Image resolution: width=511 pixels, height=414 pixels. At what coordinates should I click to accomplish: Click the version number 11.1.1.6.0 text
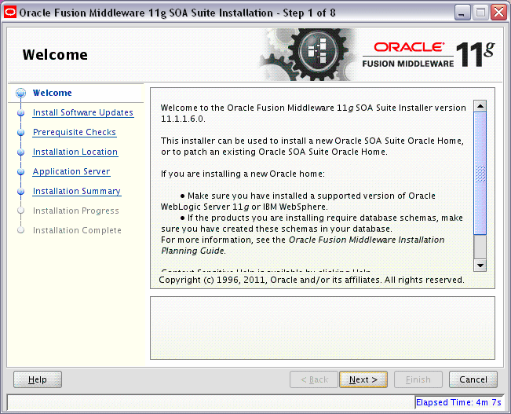tap(183, 119)
